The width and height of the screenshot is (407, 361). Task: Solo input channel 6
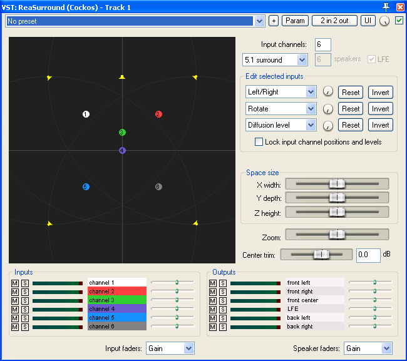(25, 327)
